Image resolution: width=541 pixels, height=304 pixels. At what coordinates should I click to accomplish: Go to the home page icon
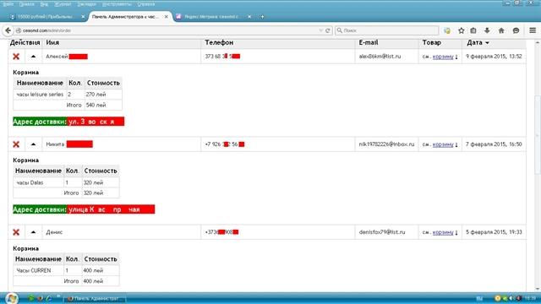coord(501,30)
